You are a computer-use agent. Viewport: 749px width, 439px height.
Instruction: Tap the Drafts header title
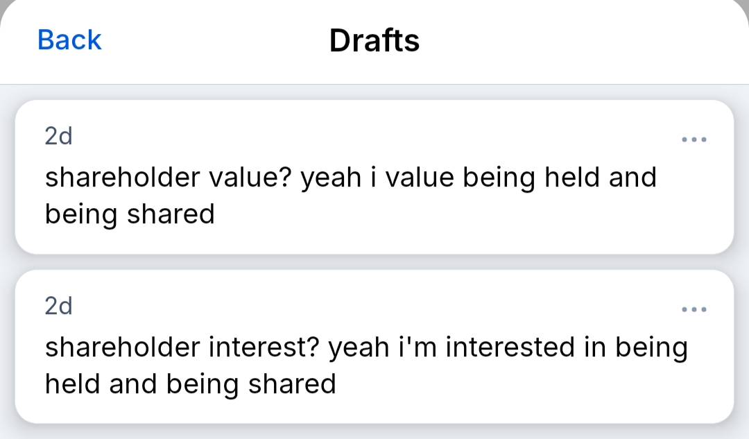tap(374, 41)
